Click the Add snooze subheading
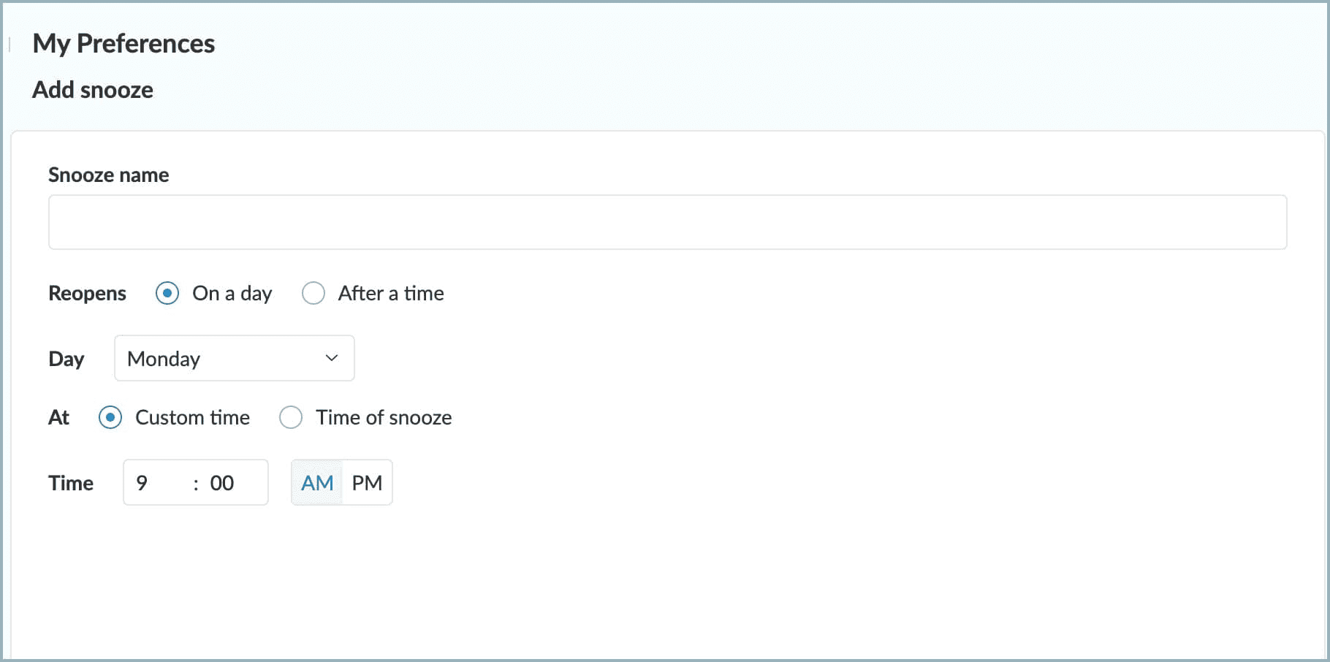This screenshot has width=1330, height=662. pyautogui.click(x=93, y=90)
